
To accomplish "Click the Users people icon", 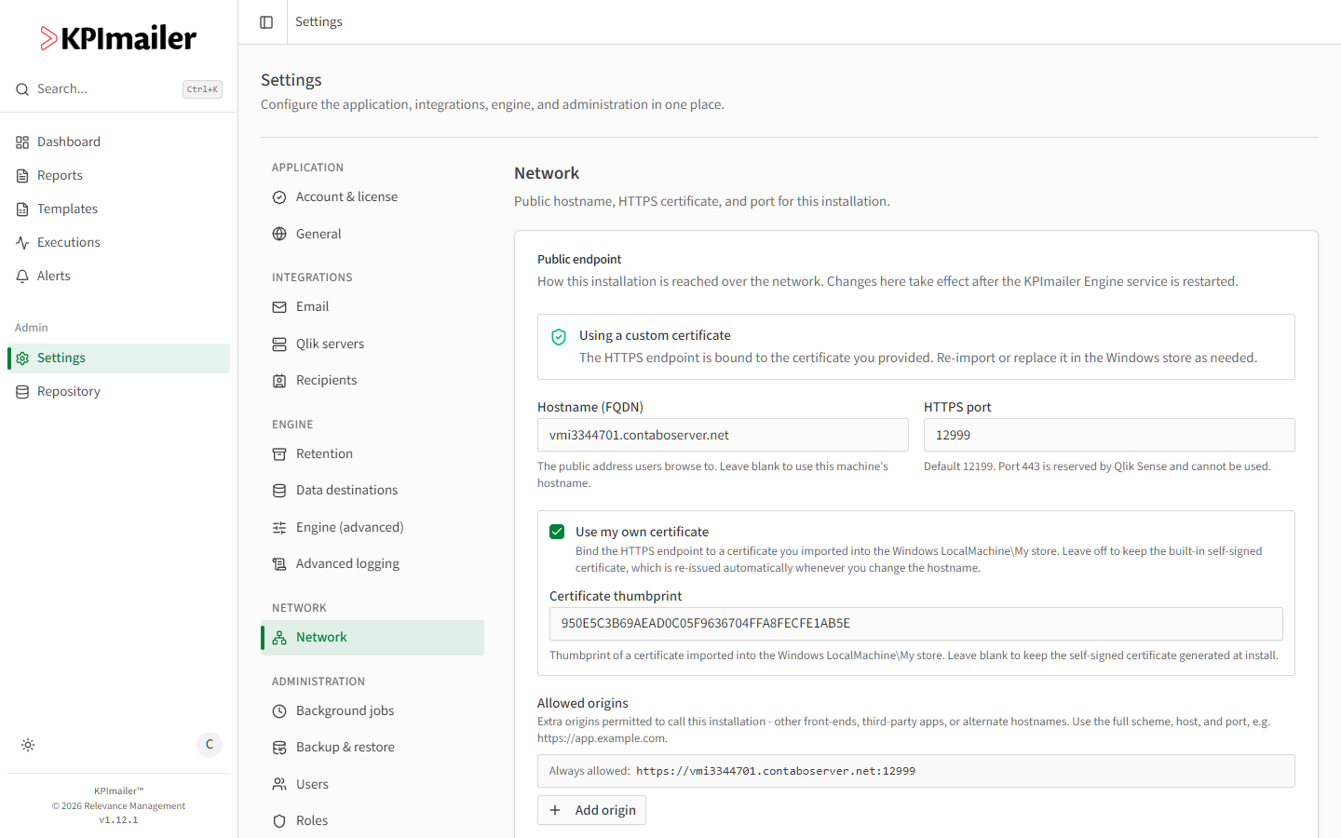I will click(x=279, y=785).
